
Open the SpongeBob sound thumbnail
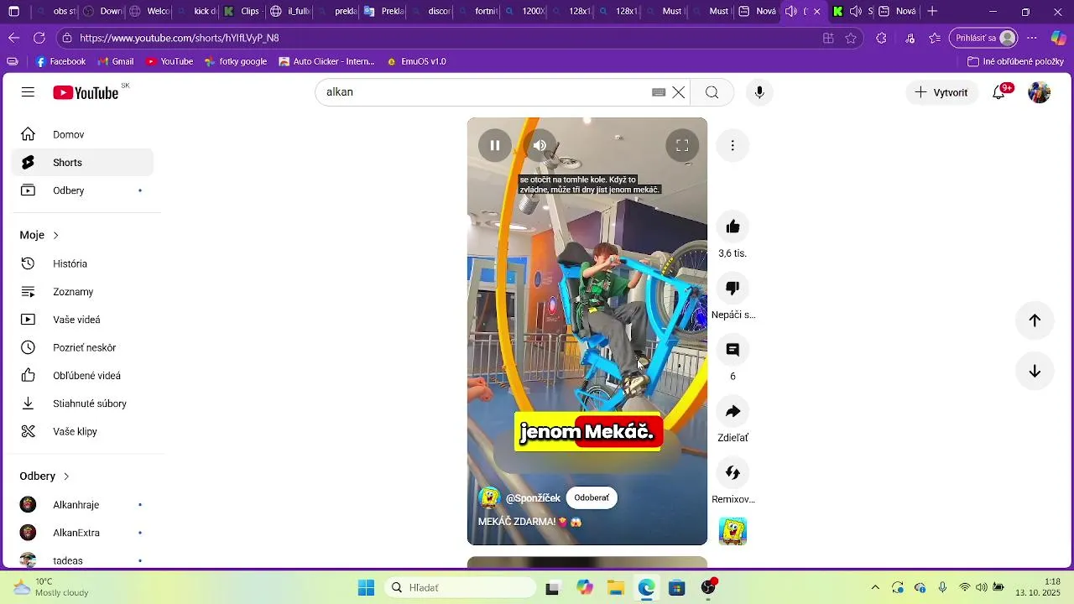[733, 531]
